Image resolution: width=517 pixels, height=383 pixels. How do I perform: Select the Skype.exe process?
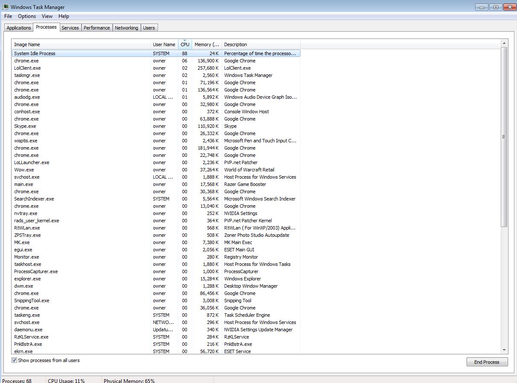[156, 126]
